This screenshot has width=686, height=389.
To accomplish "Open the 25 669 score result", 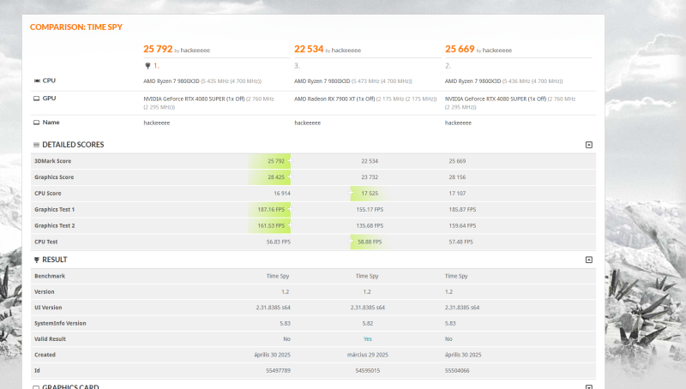I will [460, 49].
